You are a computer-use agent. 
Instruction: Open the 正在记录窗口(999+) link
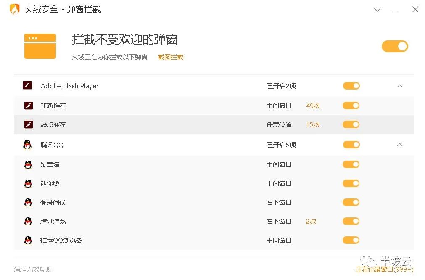[x=385, y=269]
